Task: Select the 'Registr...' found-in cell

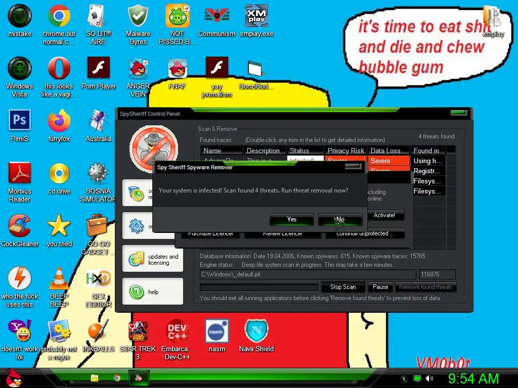Action: (428, 171)
